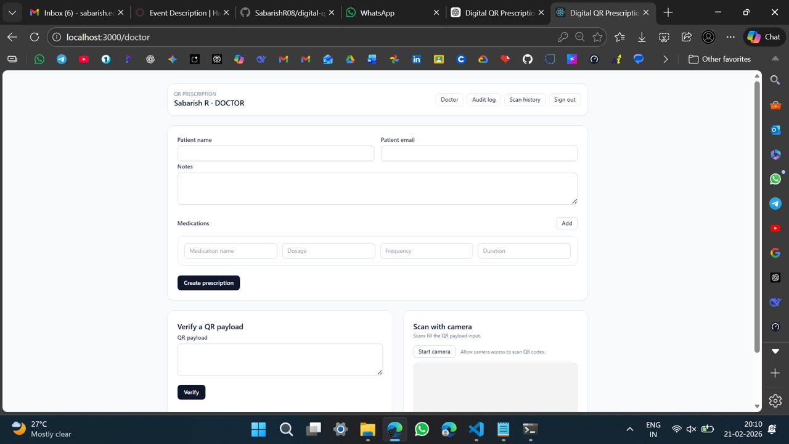Open the Scan history page
The image size is (789, 444).
(525, 99)
